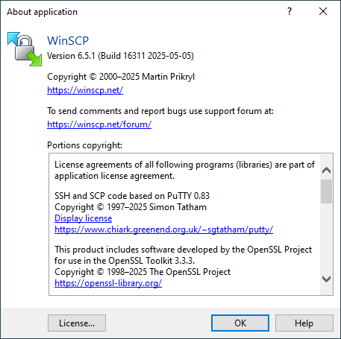Click the WinSCP title heading text
Viewport: 341px width, 339px height.
[x=68, y=40]
